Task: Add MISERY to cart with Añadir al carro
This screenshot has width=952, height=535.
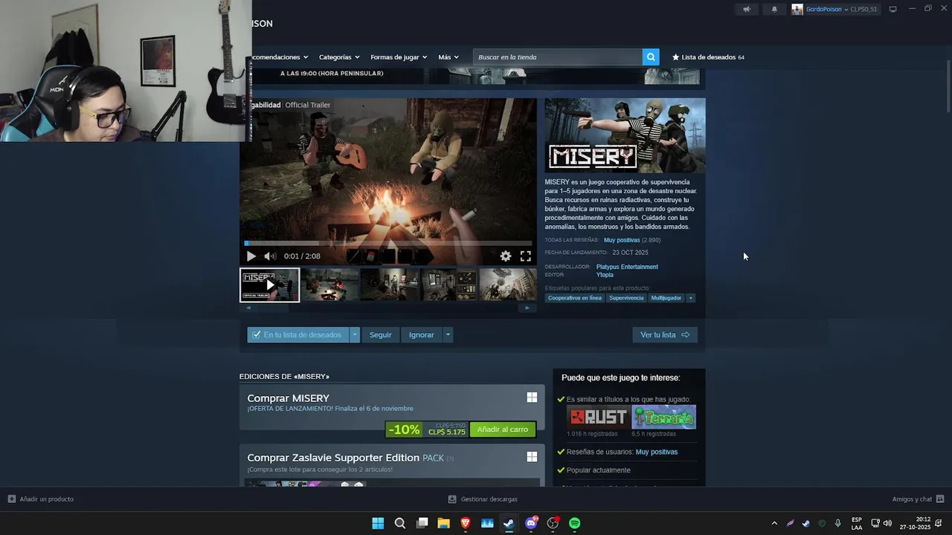Action: pos(503,429)
